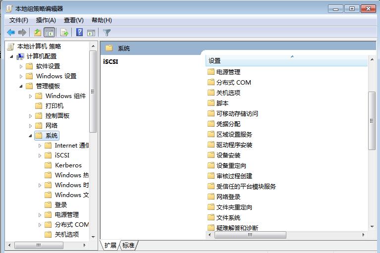Image resolution: width=380 pixels, height=253 pixels.
Task: Collapse the 计算机配置 tree node
Action: pyautogui.click(x=11, y=56)
